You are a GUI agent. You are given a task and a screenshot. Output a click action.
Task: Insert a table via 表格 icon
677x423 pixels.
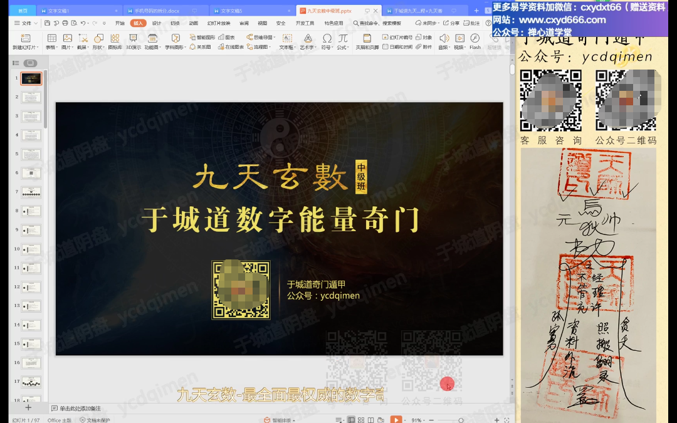(x=52, y=41)
